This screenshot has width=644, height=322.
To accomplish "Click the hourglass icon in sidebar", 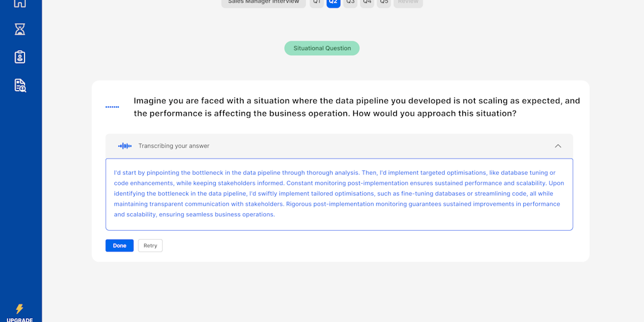I will tap(20, 29).
